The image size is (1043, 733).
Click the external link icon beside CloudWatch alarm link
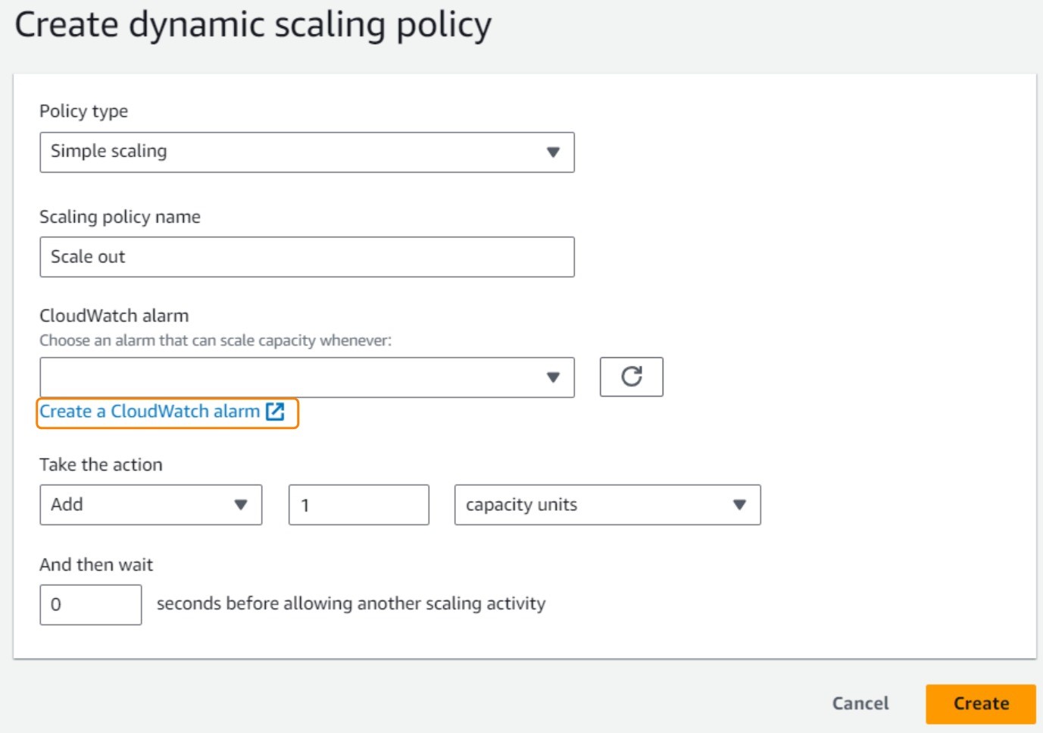click(x=275, y=412)
